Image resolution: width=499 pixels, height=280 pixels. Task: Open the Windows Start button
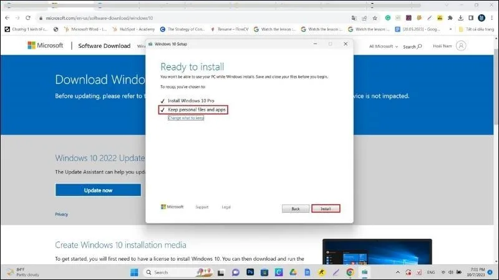tap(134, 273)
